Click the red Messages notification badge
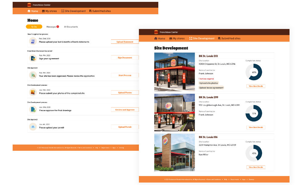Viewport: 308px width, 185px height. tap(58, 27)
